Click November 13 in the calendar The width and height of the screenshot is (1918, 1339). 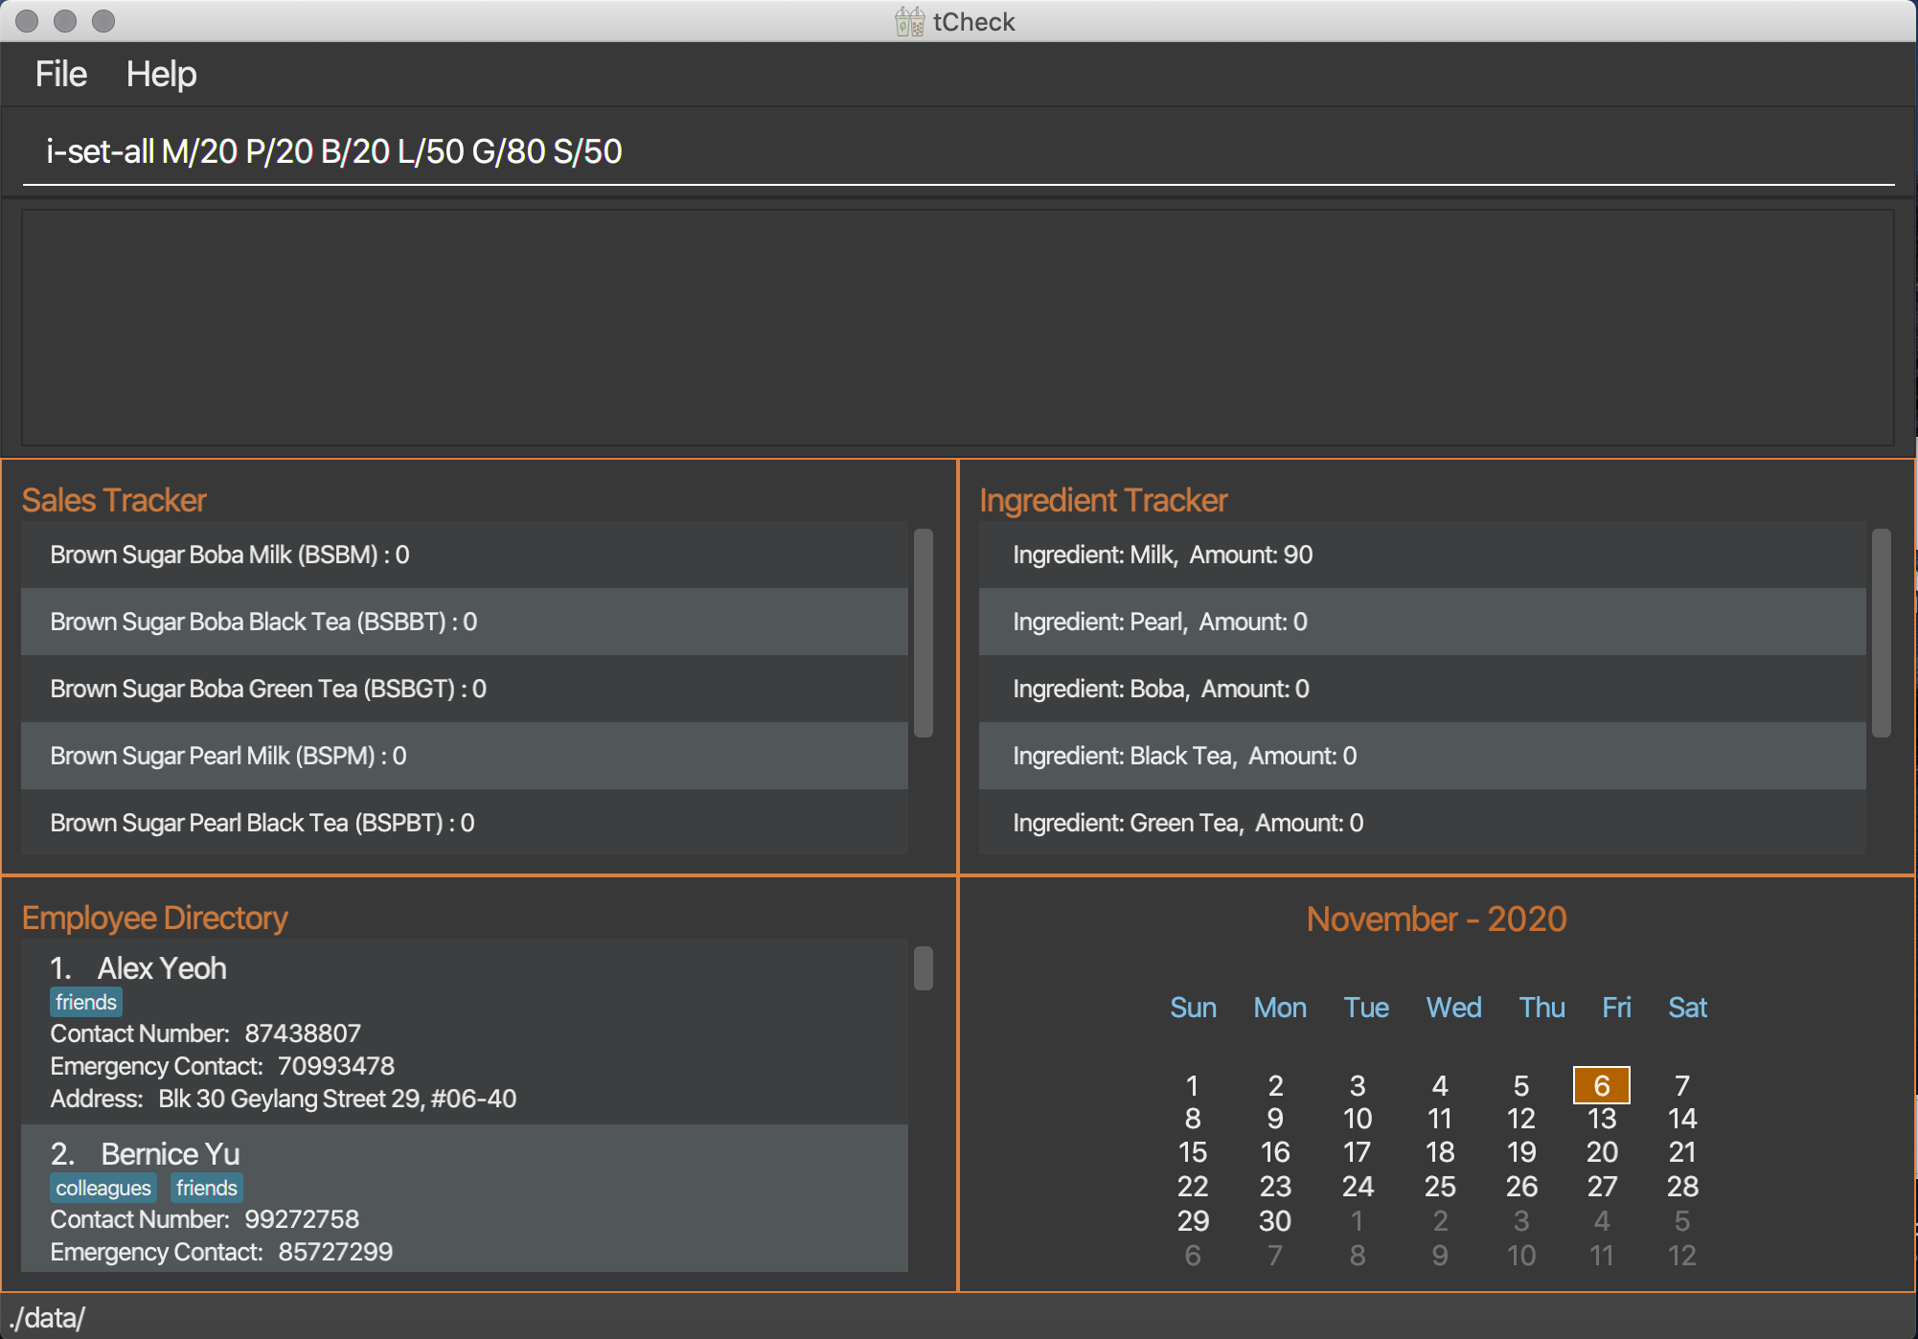(x=1602, y=1119)
